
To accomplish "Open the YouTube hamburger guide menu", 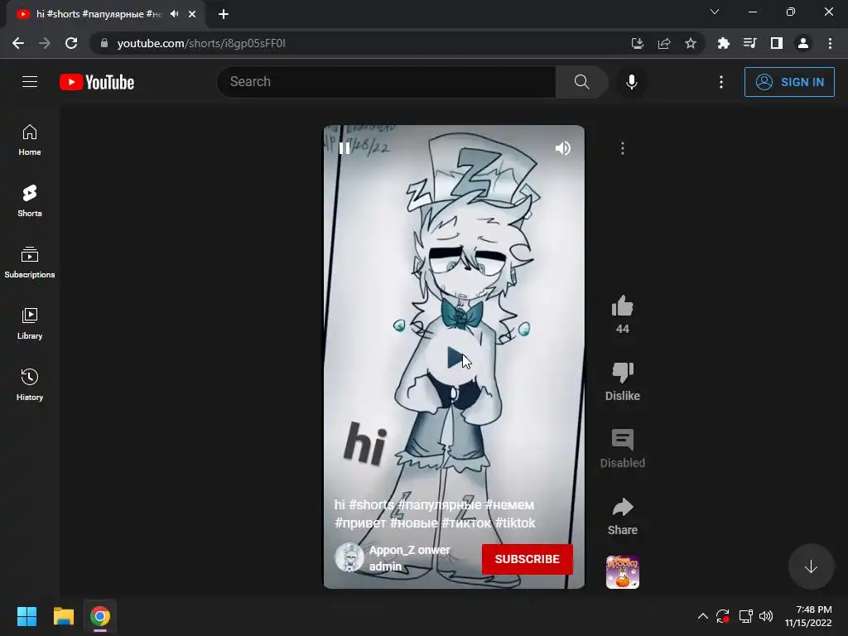I will point(30,82).
